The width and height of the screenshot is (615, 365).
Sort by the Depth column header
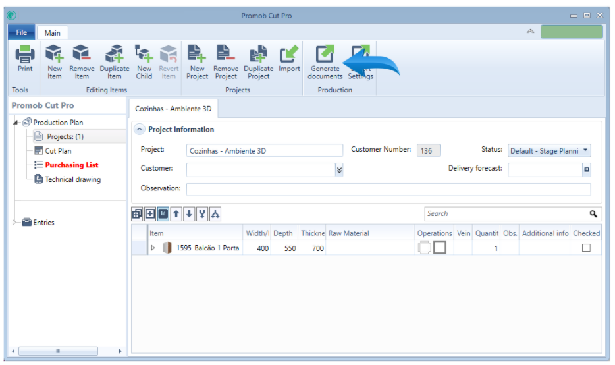pyautogui.click(x=284, y=233)
